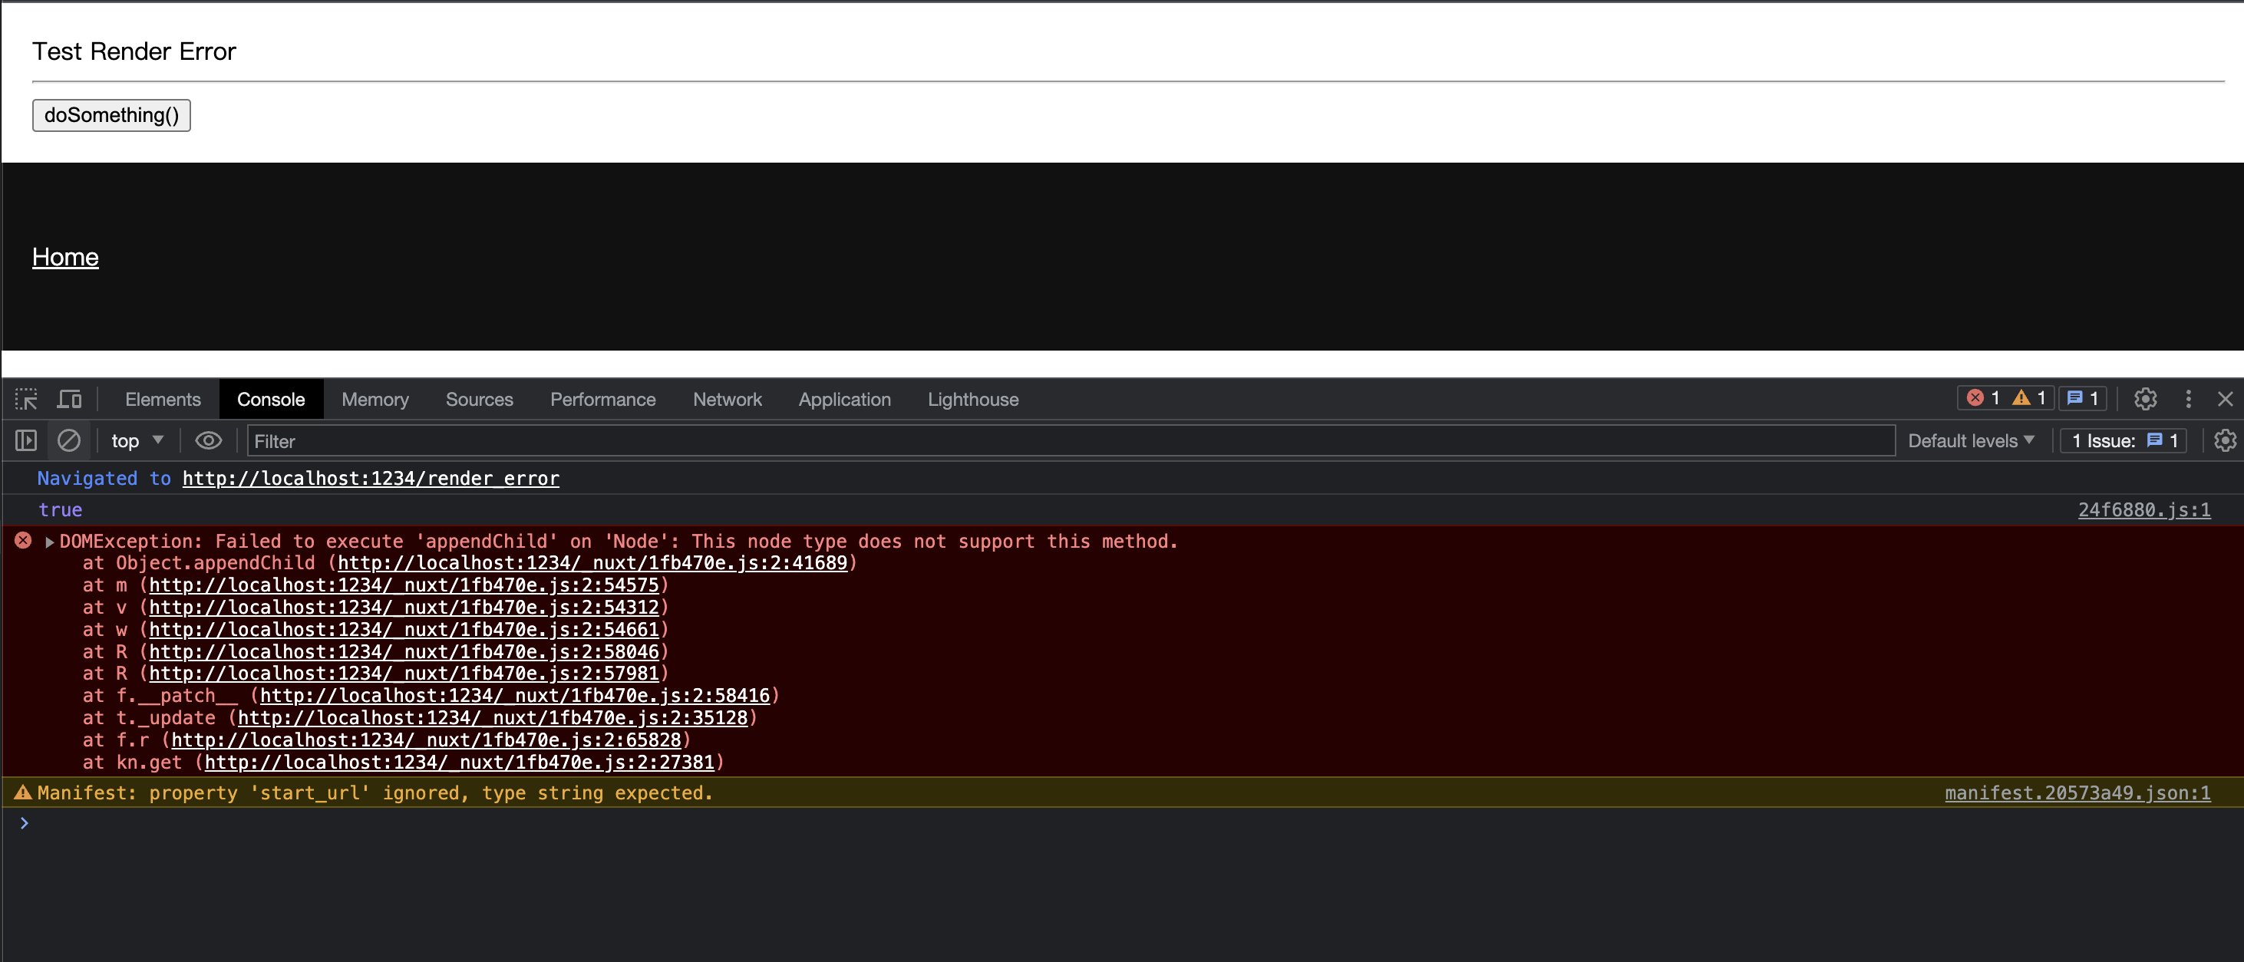Toggle the device toolbar icon
This screenshot has width=2244, height=962.
[69, 399]
